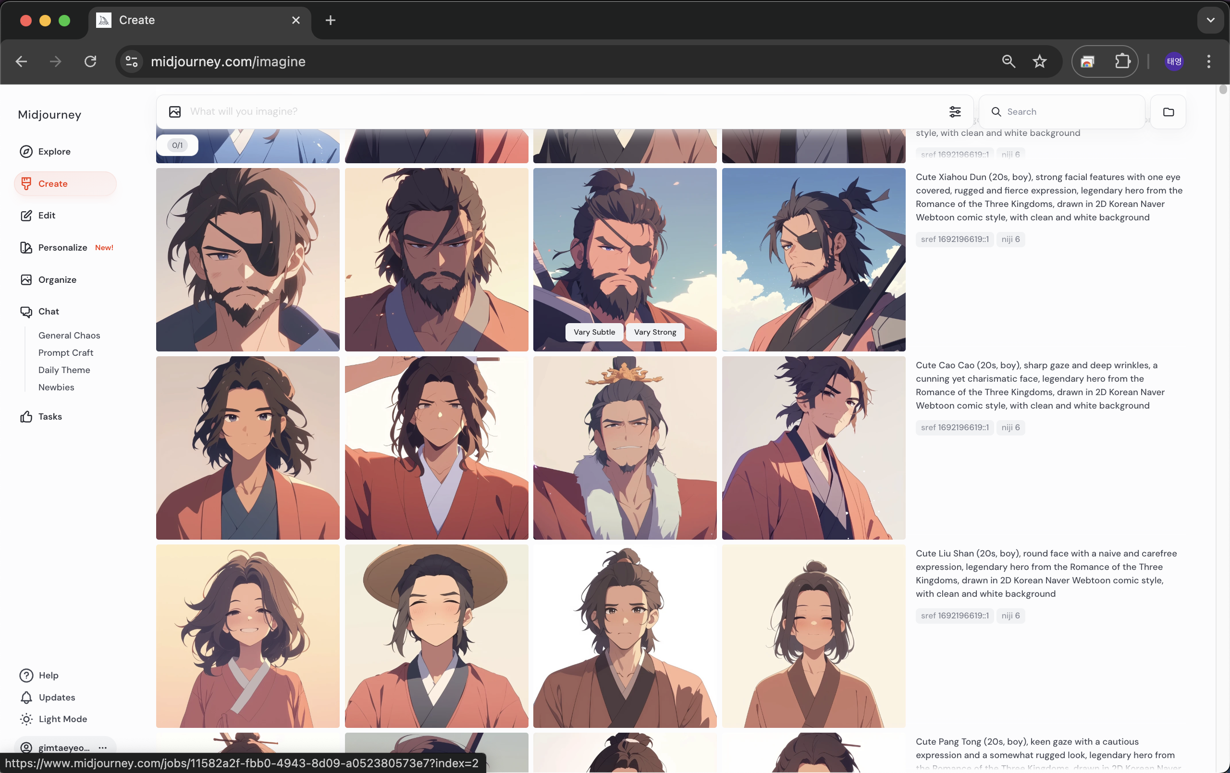The width and height of the screenshot is (1230, 773).
Task: Click the search magnifier icon
Action: pyautogui.click(x=996, y=112)
